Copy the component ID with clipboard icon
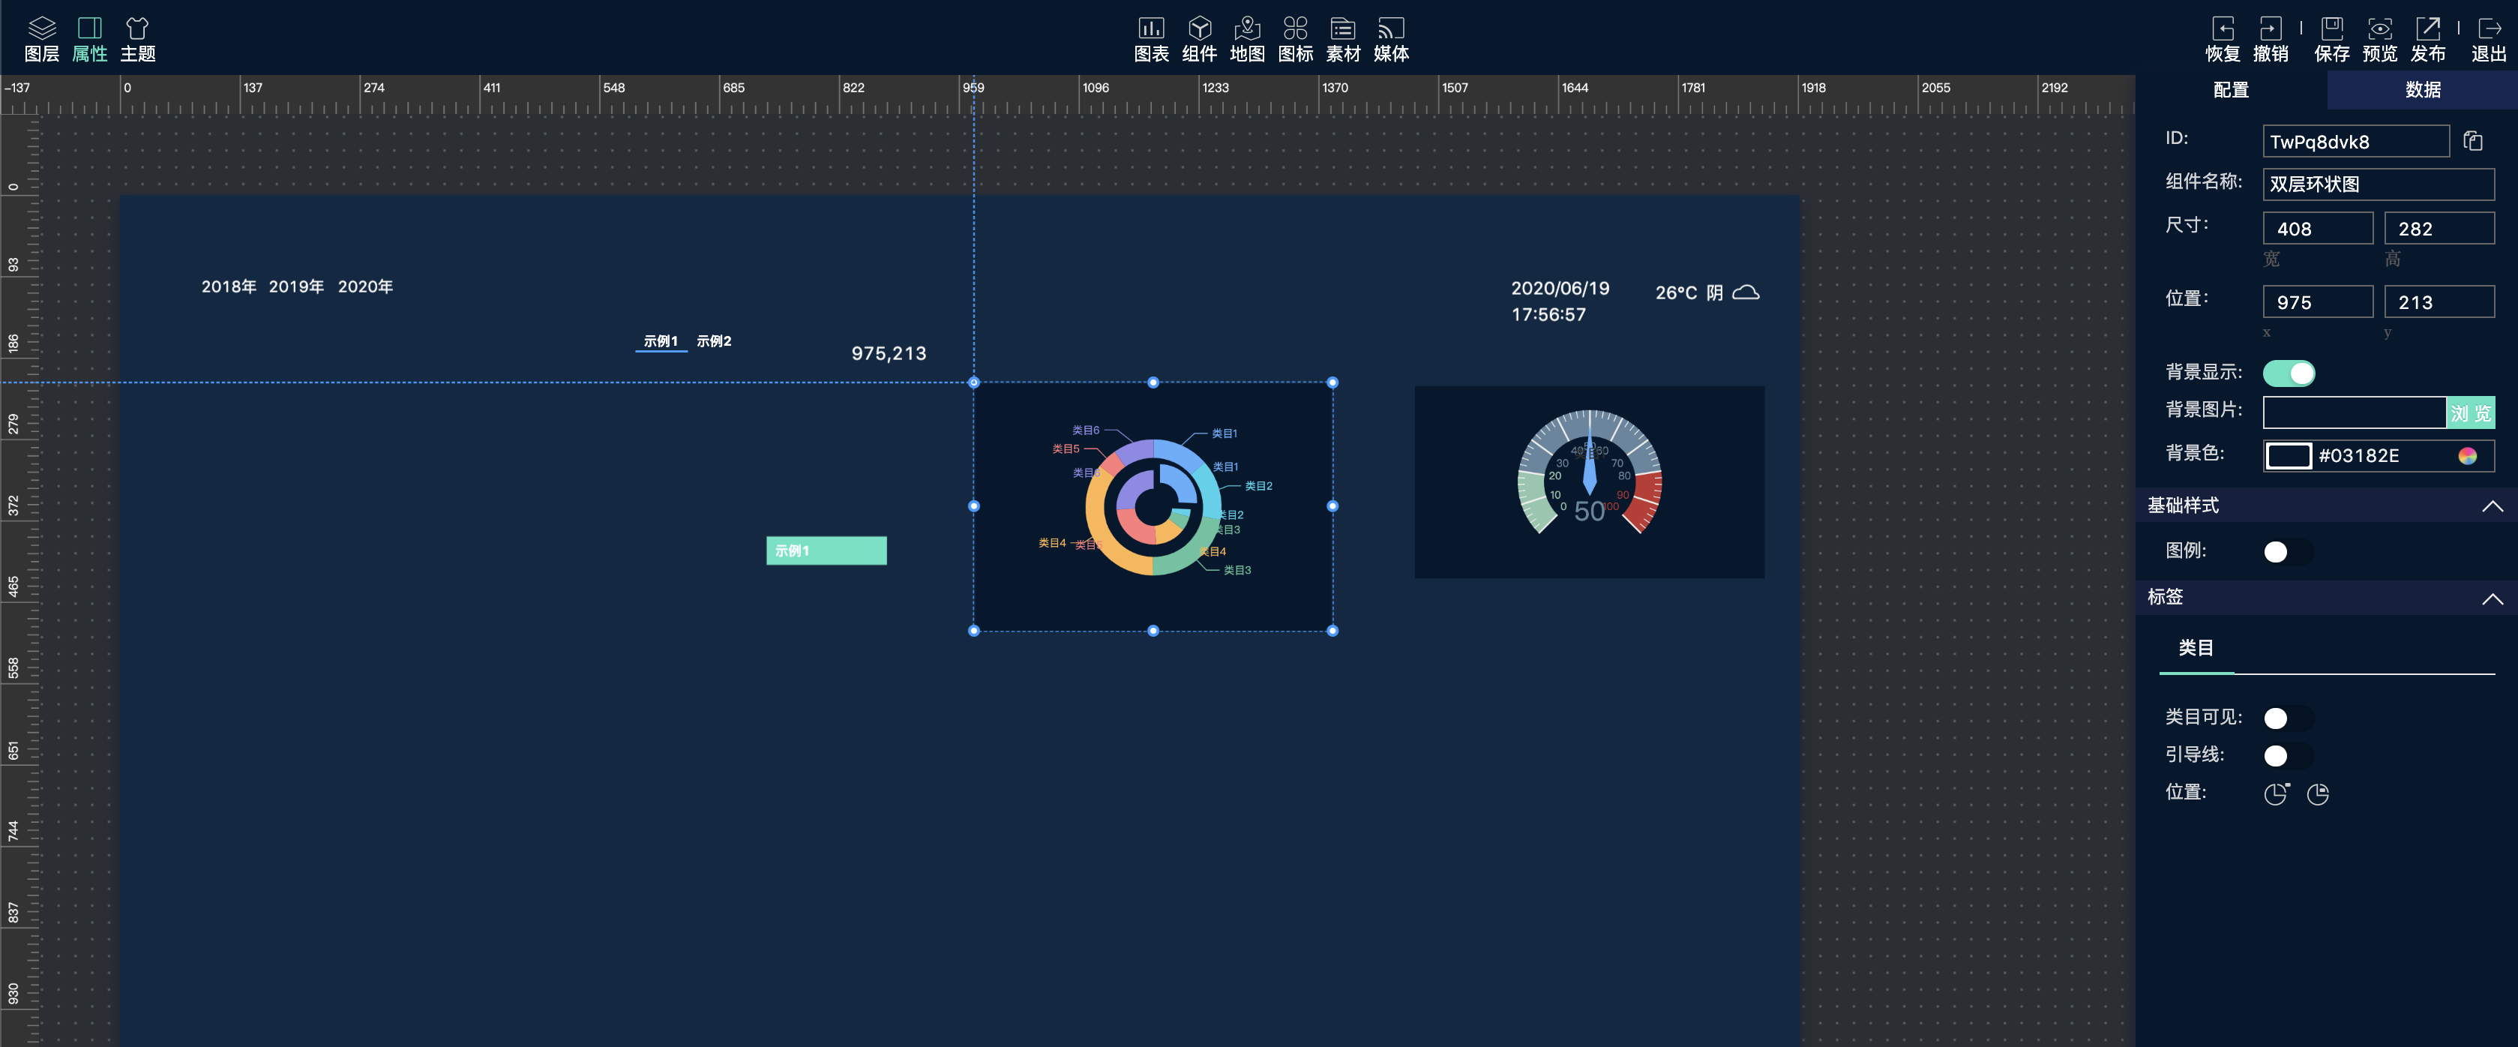 point(2472,142)
